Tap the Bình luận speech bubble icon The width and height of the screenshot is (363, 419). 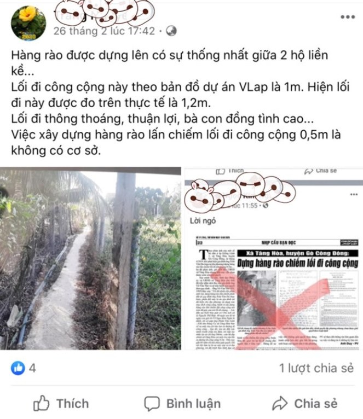coord(152,404)
